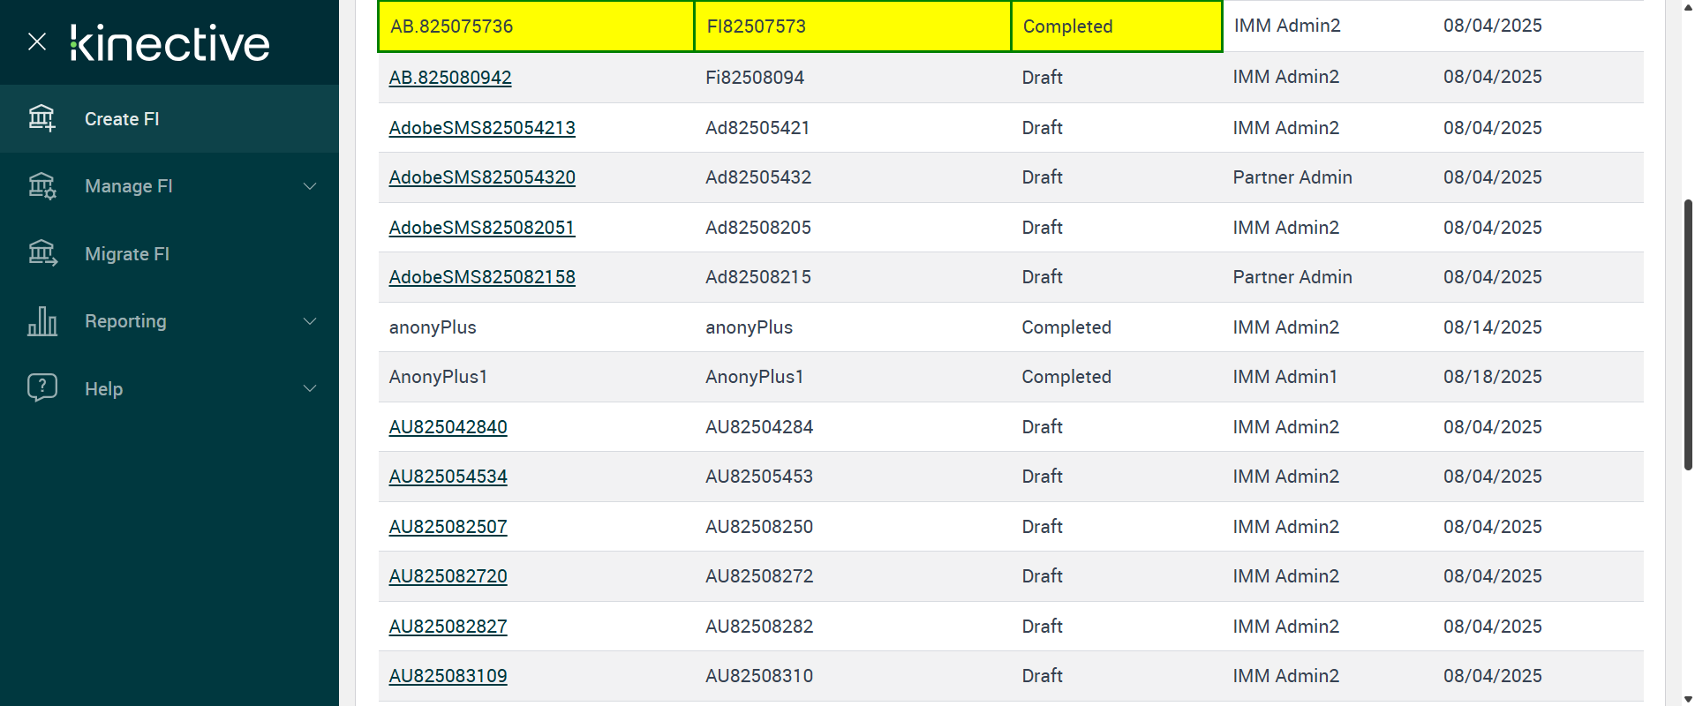Click the scrollbar down arrow
The image size is (1695, 706).
point(1688,699)
